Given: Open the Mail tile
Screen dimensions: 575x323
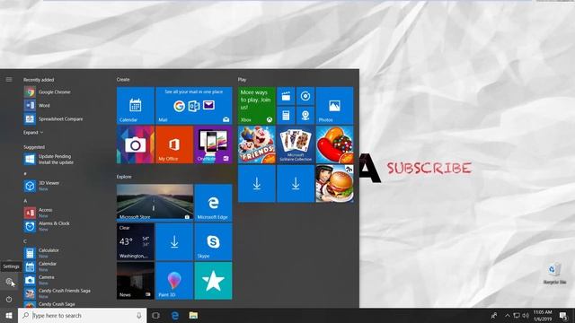Looking at the screenshot, I should click(x=194, y=106).
